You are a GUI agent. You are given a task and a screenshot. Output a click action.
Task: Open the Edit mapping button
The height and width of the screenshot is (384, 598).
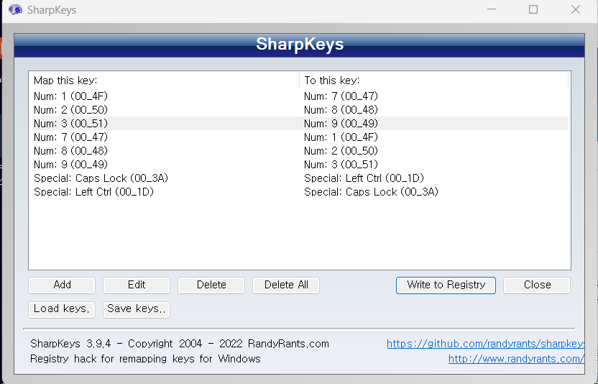point(137,285)
